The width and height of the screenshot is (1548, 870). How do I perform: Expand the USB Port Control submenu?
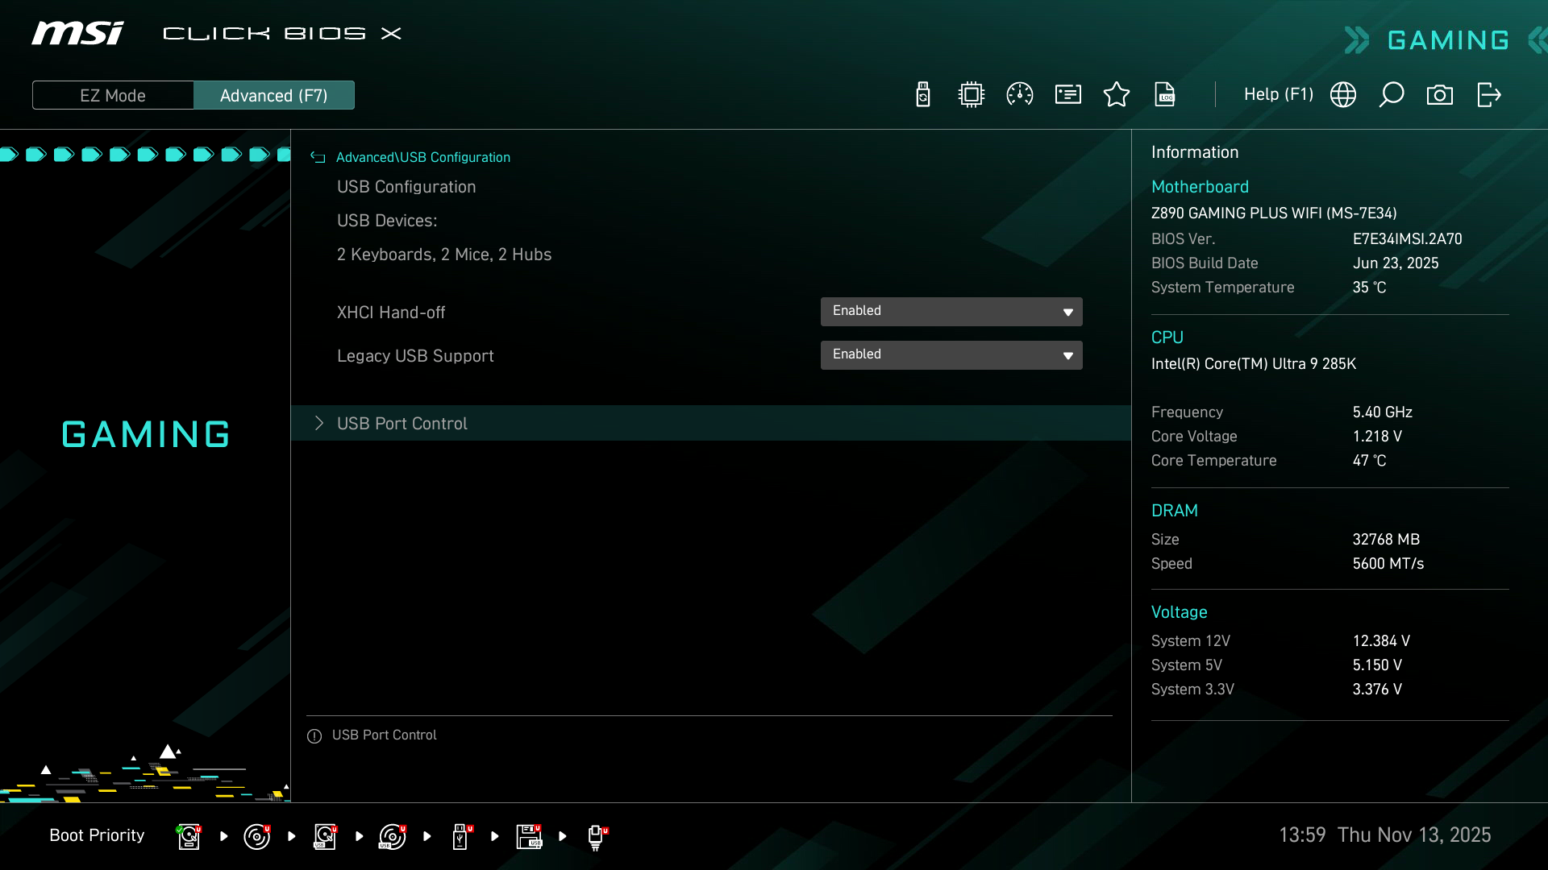(402, 424)
